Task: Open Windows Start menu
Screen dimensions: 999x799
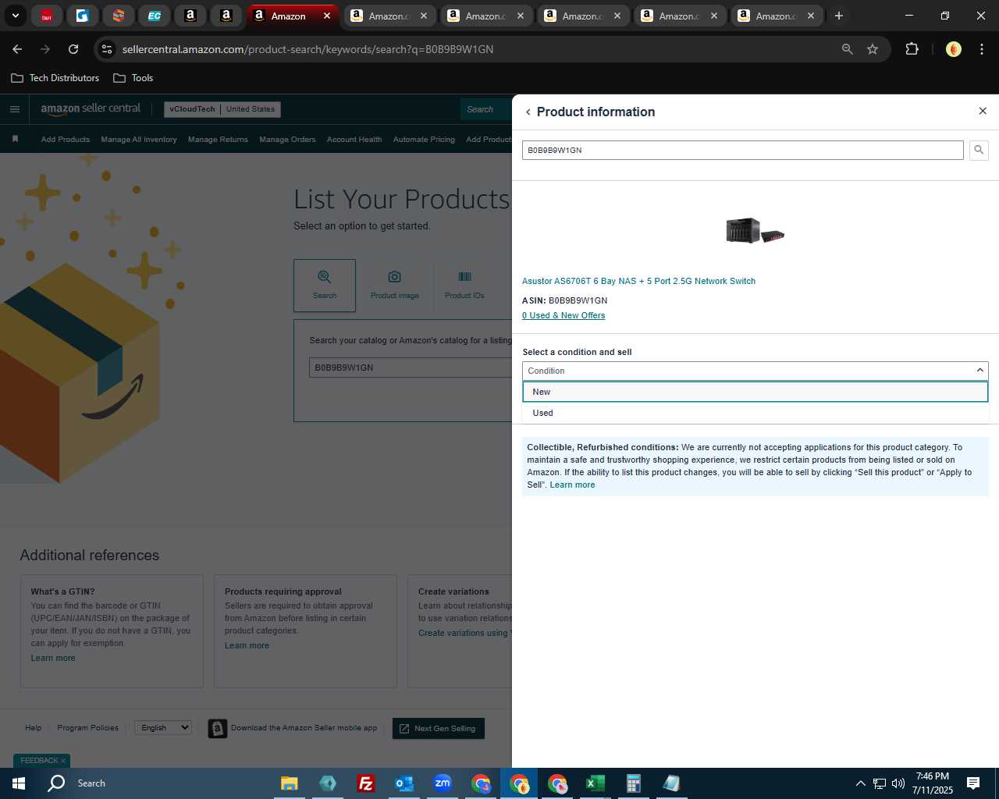Action: click(x=19, y=783)
